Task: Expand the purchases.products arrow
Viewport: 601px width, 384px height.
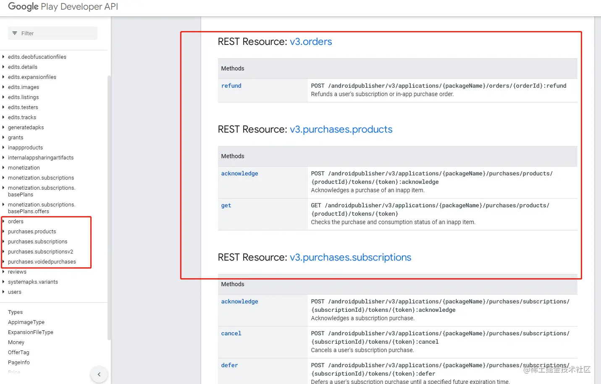Action: click(x=3, y=231)
